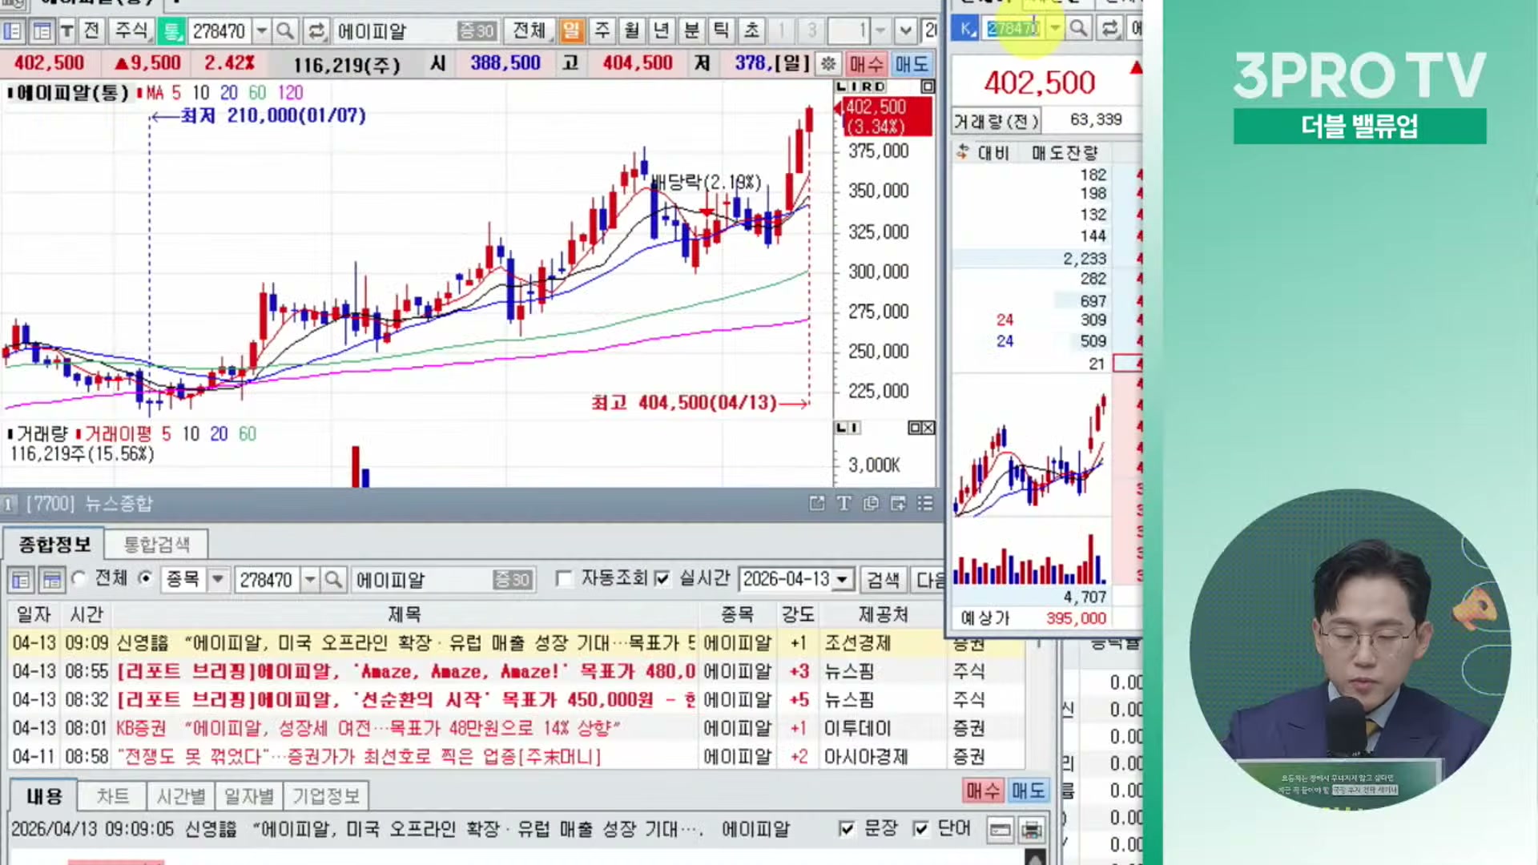Select the 주 weekly chart period button
Viewport: 1538px width, 865px height.
tap(602, 31)
